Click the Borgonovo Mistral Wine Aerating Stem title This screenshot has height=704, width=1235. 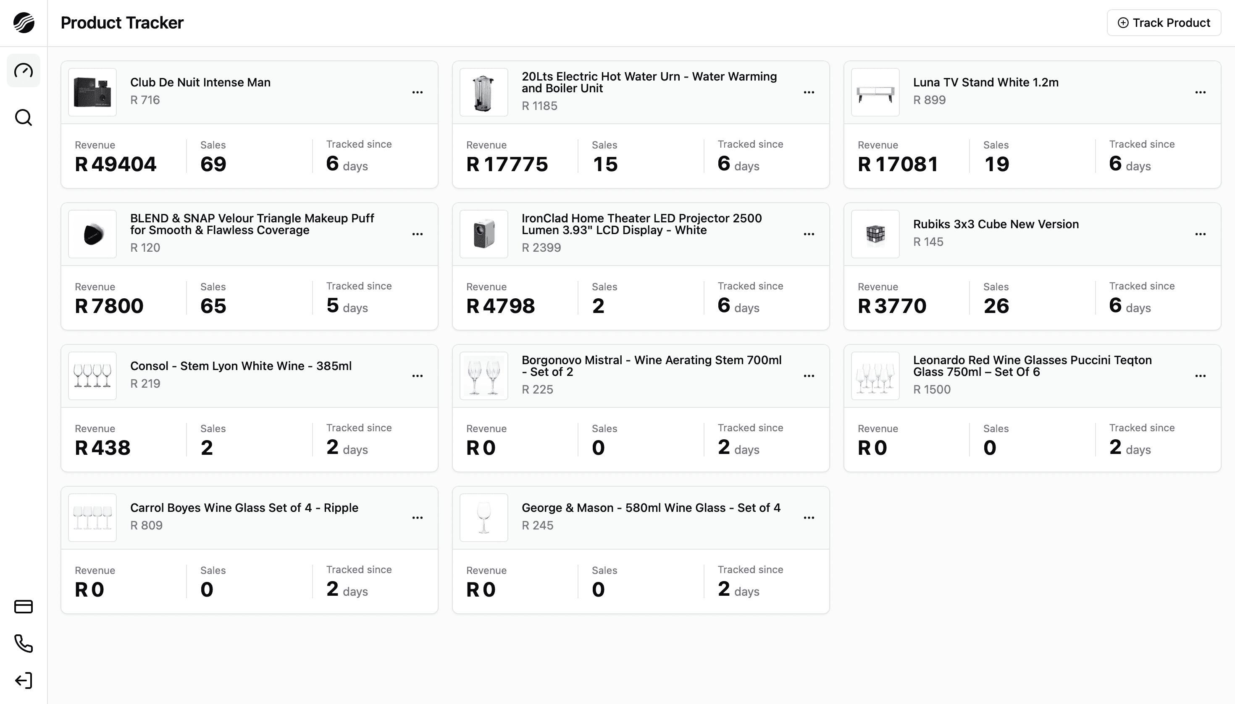651,366
